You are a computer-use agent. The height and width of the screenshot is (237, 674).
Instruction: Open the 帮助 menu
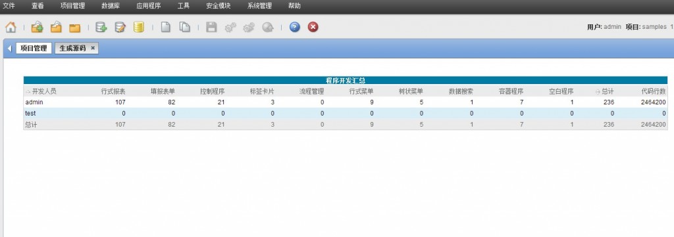coord(294,6)
